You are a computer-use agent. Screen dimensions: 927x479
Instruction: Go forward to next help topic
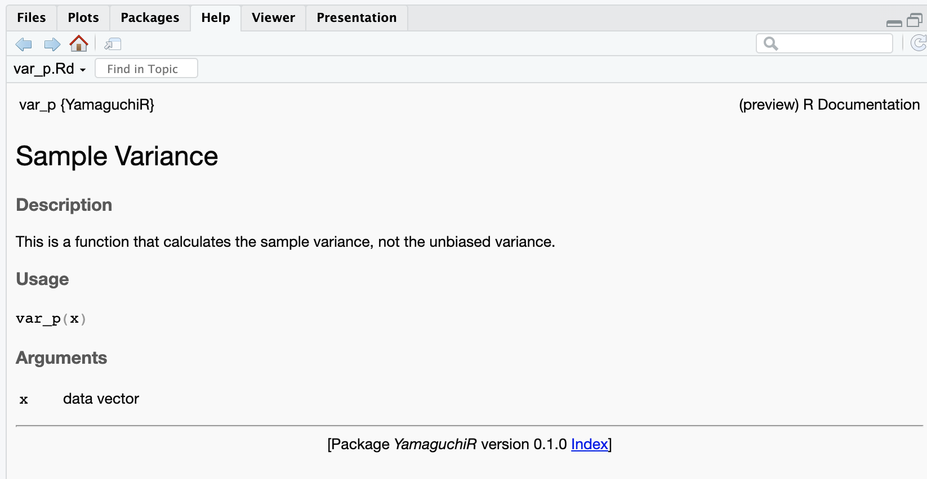52,44
